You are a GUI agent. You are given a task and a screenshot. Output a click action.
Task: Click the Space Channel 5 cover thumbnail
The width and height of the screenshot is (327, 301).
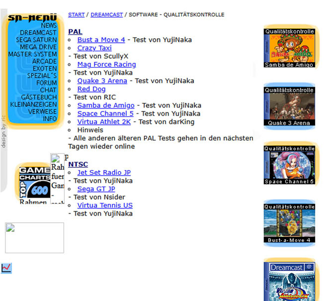click(x=289, y=165)
